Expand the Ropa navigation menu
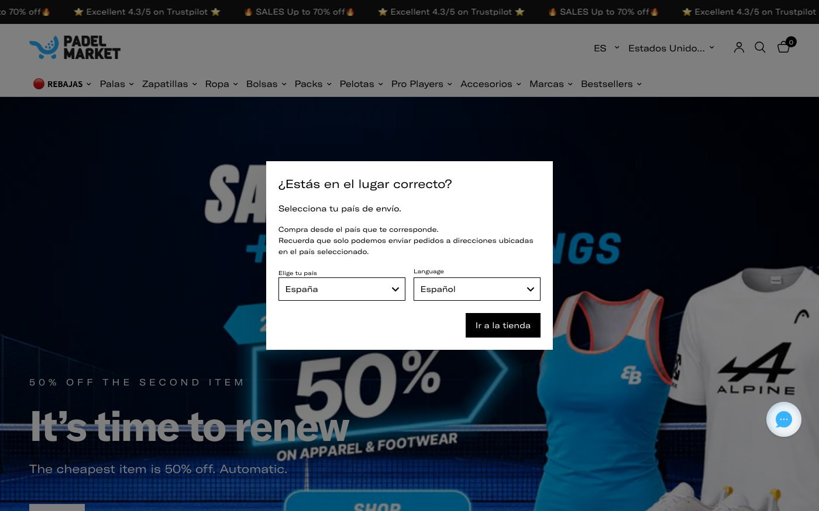The image size is (819, 511). (x=221, y=84)
